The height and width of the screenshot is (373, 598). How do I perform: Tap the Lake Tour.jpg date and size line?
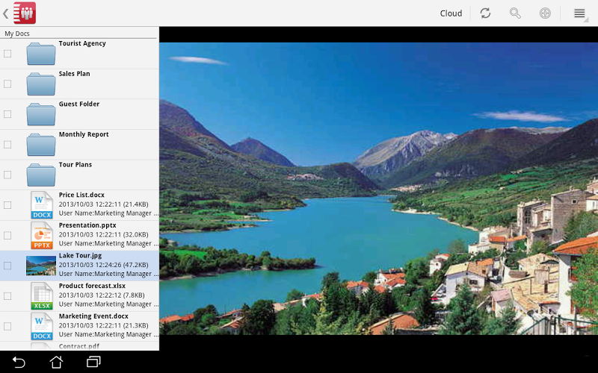click(103, 265)
